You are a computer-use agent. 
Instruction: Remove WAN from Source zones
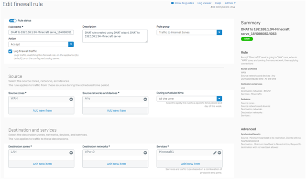tap(71, 99)
